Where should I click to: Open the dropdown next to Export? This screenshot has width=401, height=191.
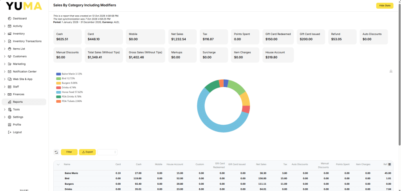tap(107, 152)
